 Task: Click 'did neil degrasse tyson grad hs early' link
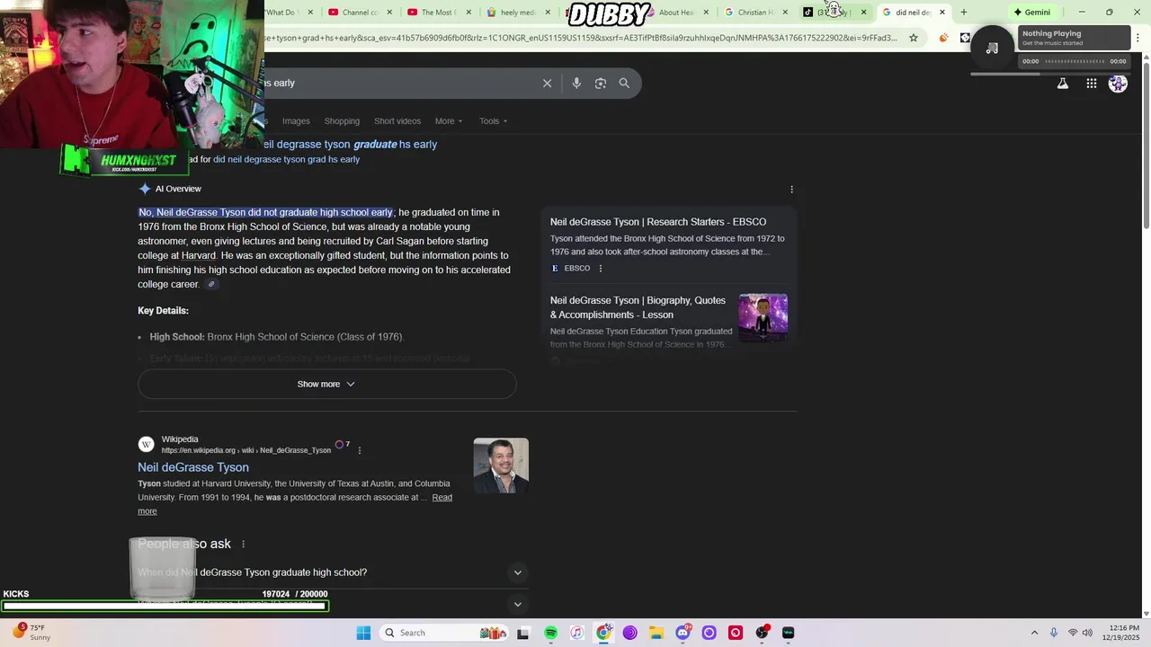[x=286, y=159]
